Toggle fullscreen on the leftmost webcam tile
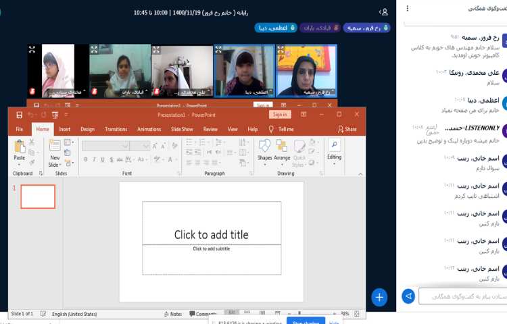 click(32, 49)
